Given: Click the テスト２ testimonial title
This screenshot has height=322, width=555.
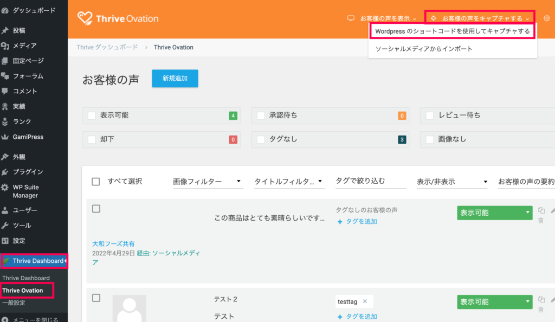Looking at the screenshot, I should [225, 299].
